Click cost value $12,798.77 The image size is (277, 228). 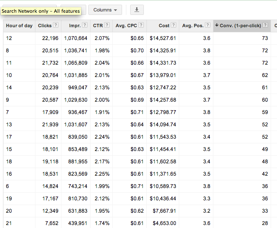pos(163,112)
